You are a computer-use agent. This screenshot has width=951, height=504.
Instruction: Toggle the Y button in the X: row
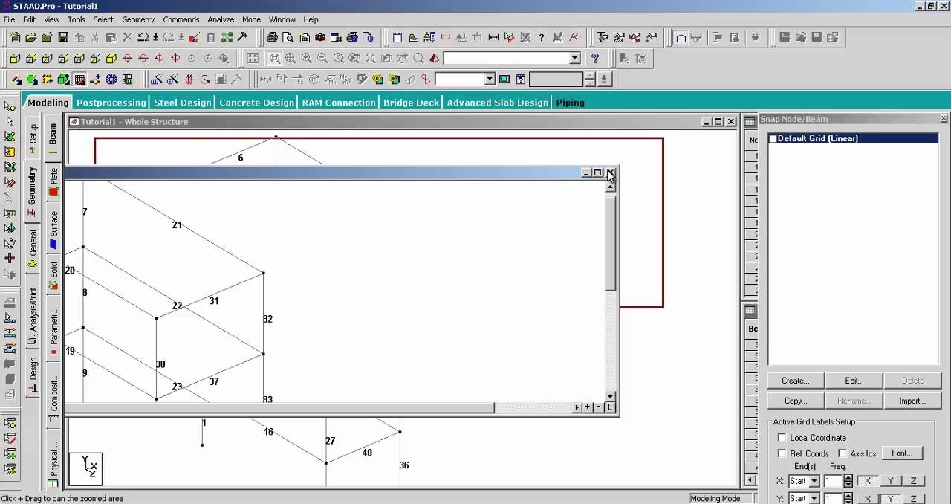coord(890,481)
